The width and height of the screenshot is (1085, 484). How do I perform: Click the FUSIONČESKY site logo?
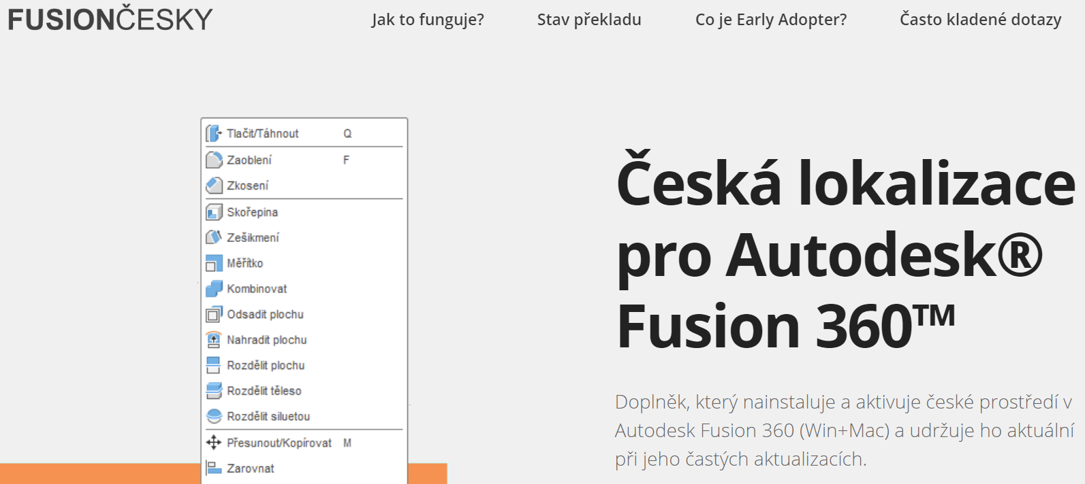point(110,19)
